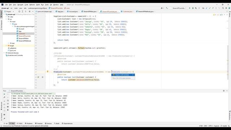Click the Search Everywhere magnifier icon
The height and width of the screenshot is (130, 231).
(223, 8)
